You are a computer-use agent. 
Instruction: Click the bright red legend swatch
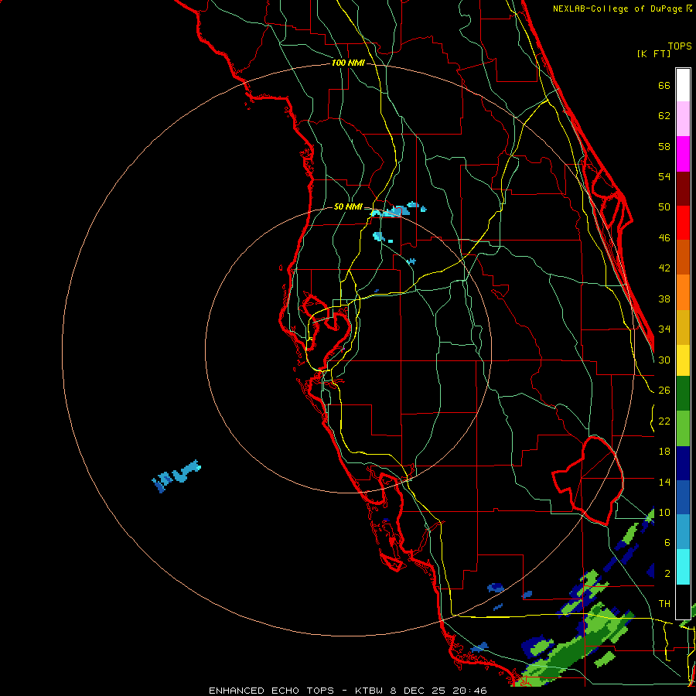click(x=683, y=223)
